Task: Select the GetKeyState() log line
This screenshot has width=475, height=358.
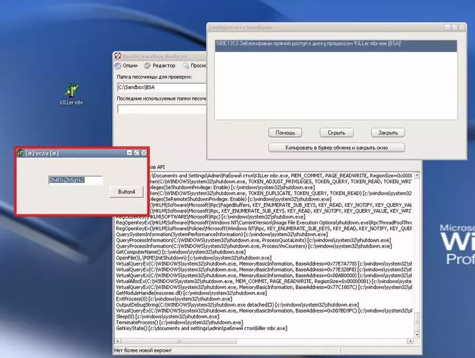Action: pyautogui.click(x=201, y=328)
